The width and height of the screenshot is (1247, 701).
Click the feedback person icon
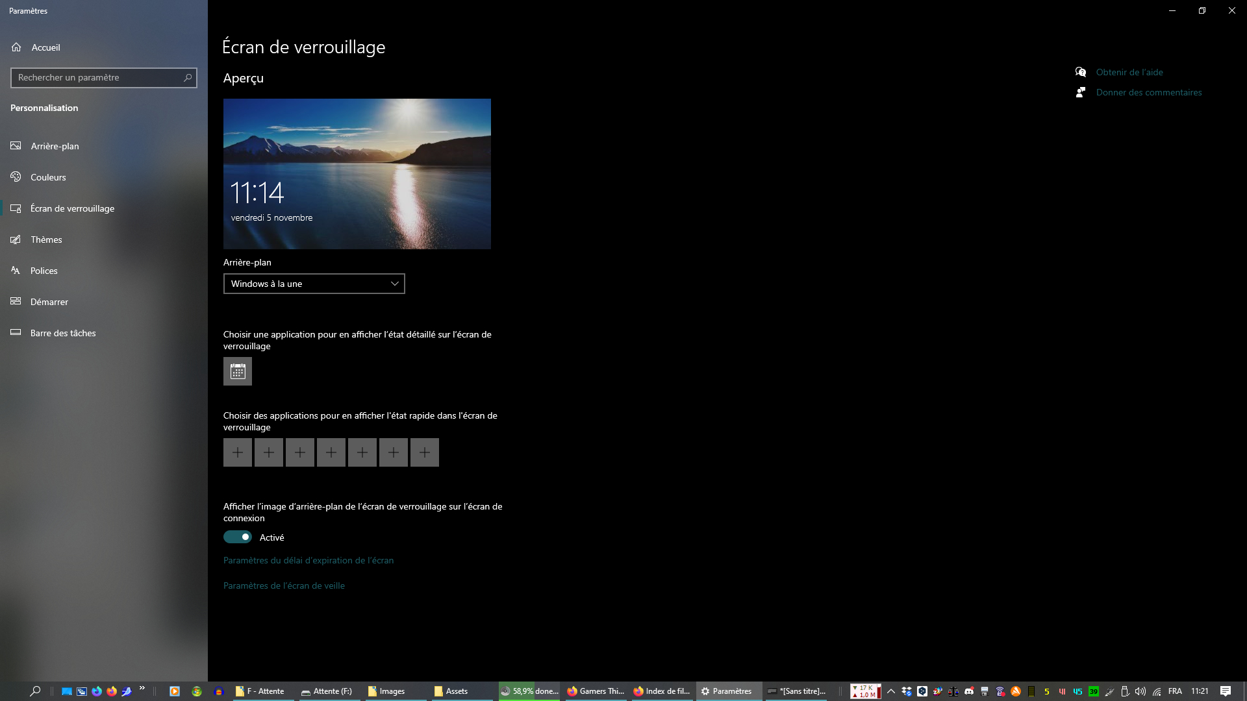point(1081,92)
